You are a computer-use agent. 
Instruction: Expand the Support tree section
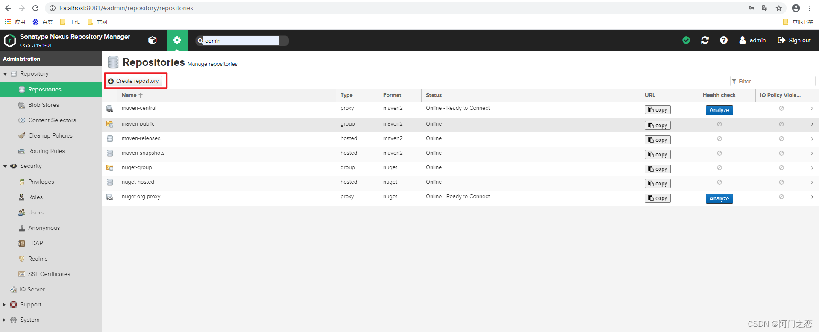pyautogui.click(x=4, y=305)
